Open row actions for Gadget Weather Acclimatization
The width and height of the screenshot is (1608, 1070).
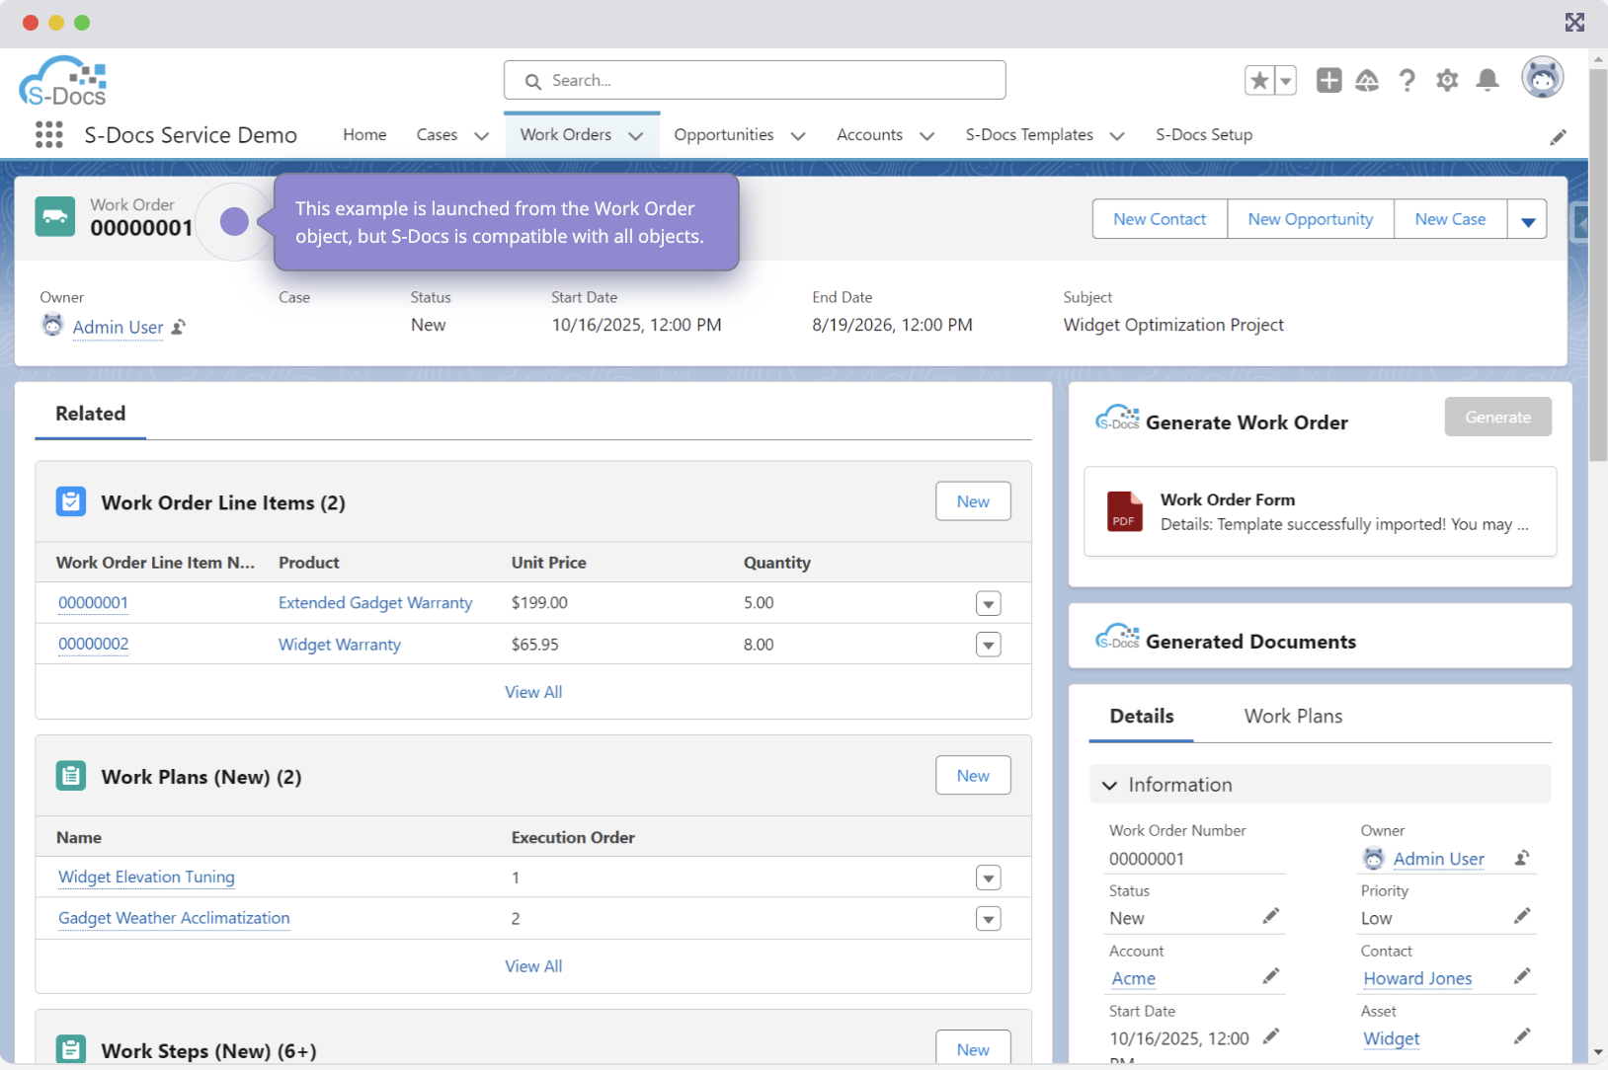pyautogui.click(x=988, y=919)
